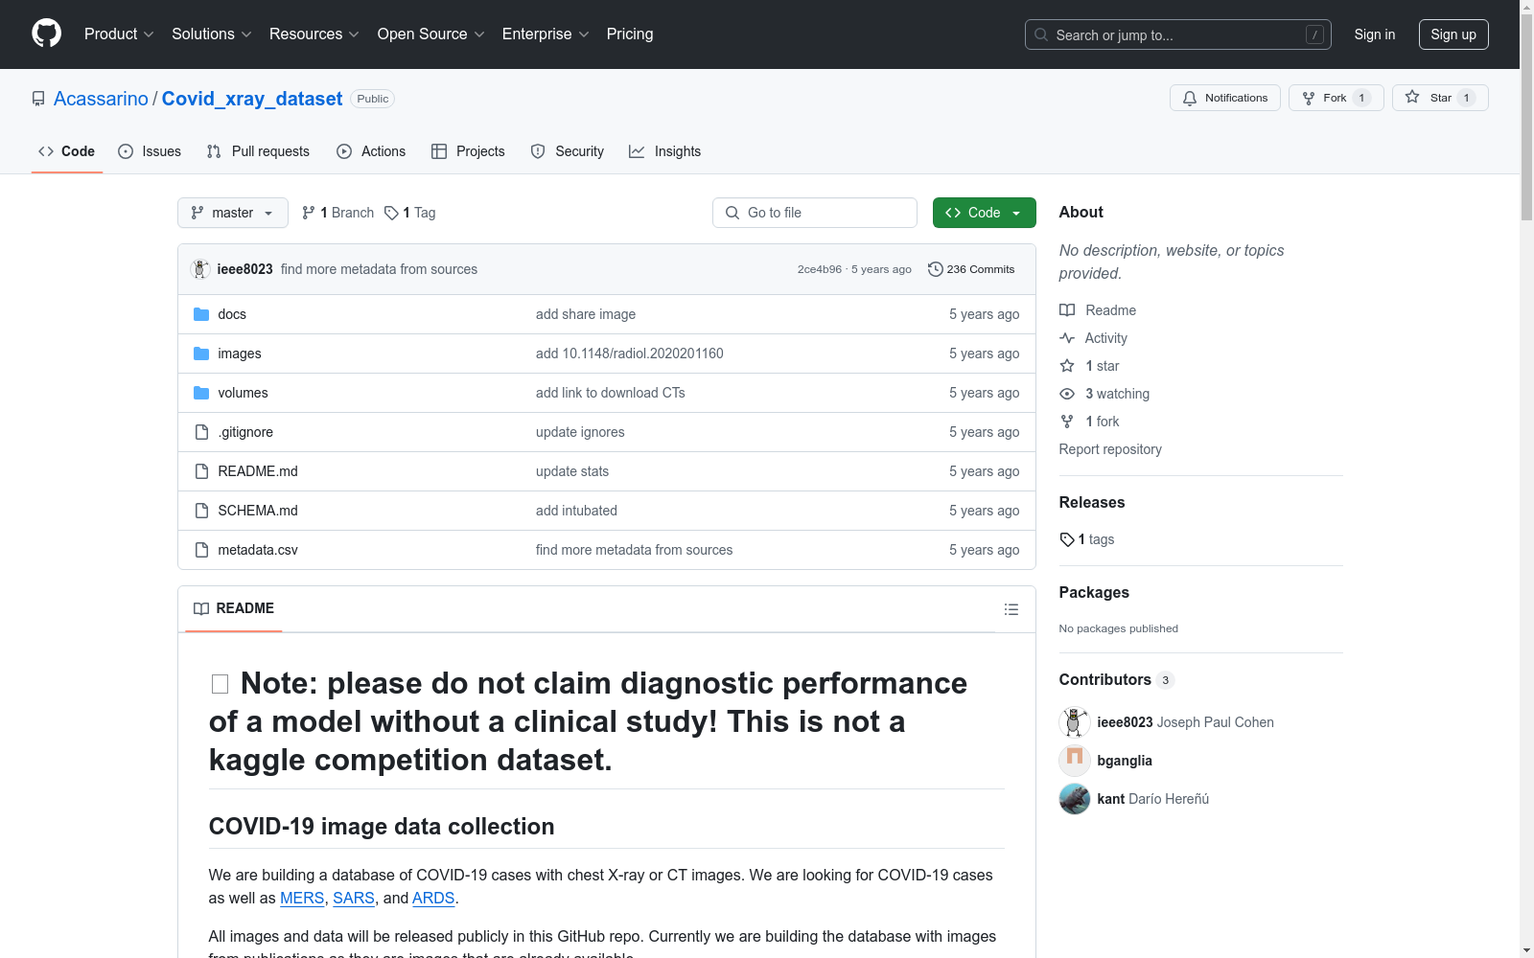
Task: Open the SCHEMA.md file
Action: pos(258,511)
